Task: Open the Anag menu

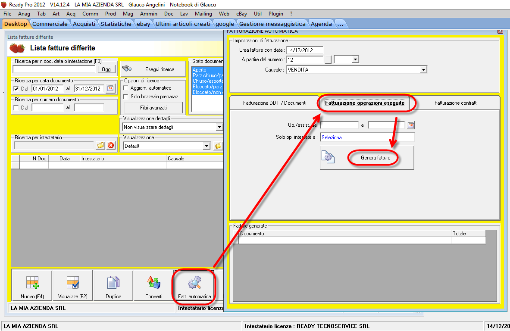Action: click(24, 14)
